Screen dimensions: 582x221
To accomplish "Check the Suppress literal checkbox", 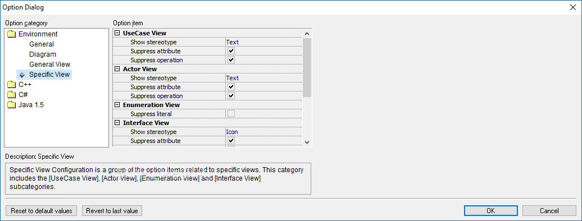I will click(x=231, y=114).
